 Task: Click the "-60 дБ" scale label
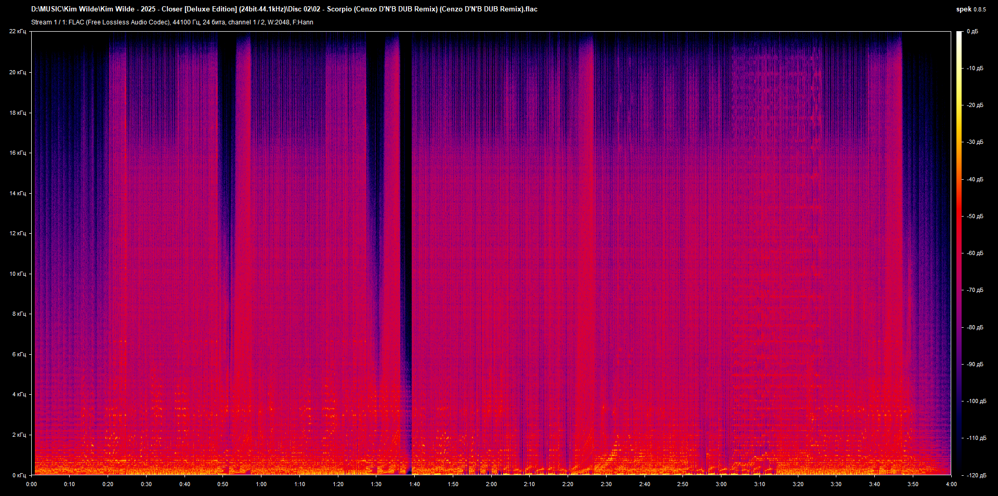pyautogui.click(x=974, y=253)
